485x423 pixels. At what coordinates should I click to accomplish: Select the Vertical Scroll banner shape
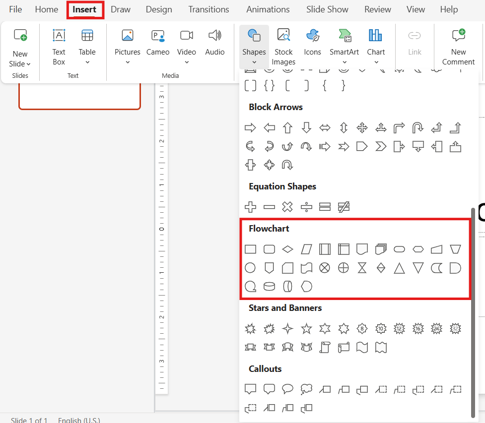325,347
